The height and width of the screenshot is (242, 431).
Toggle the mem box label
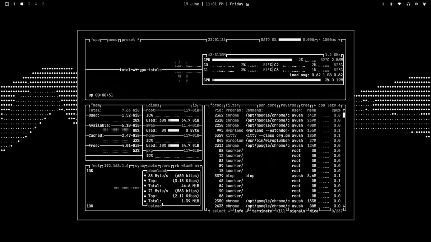point(96,105)
